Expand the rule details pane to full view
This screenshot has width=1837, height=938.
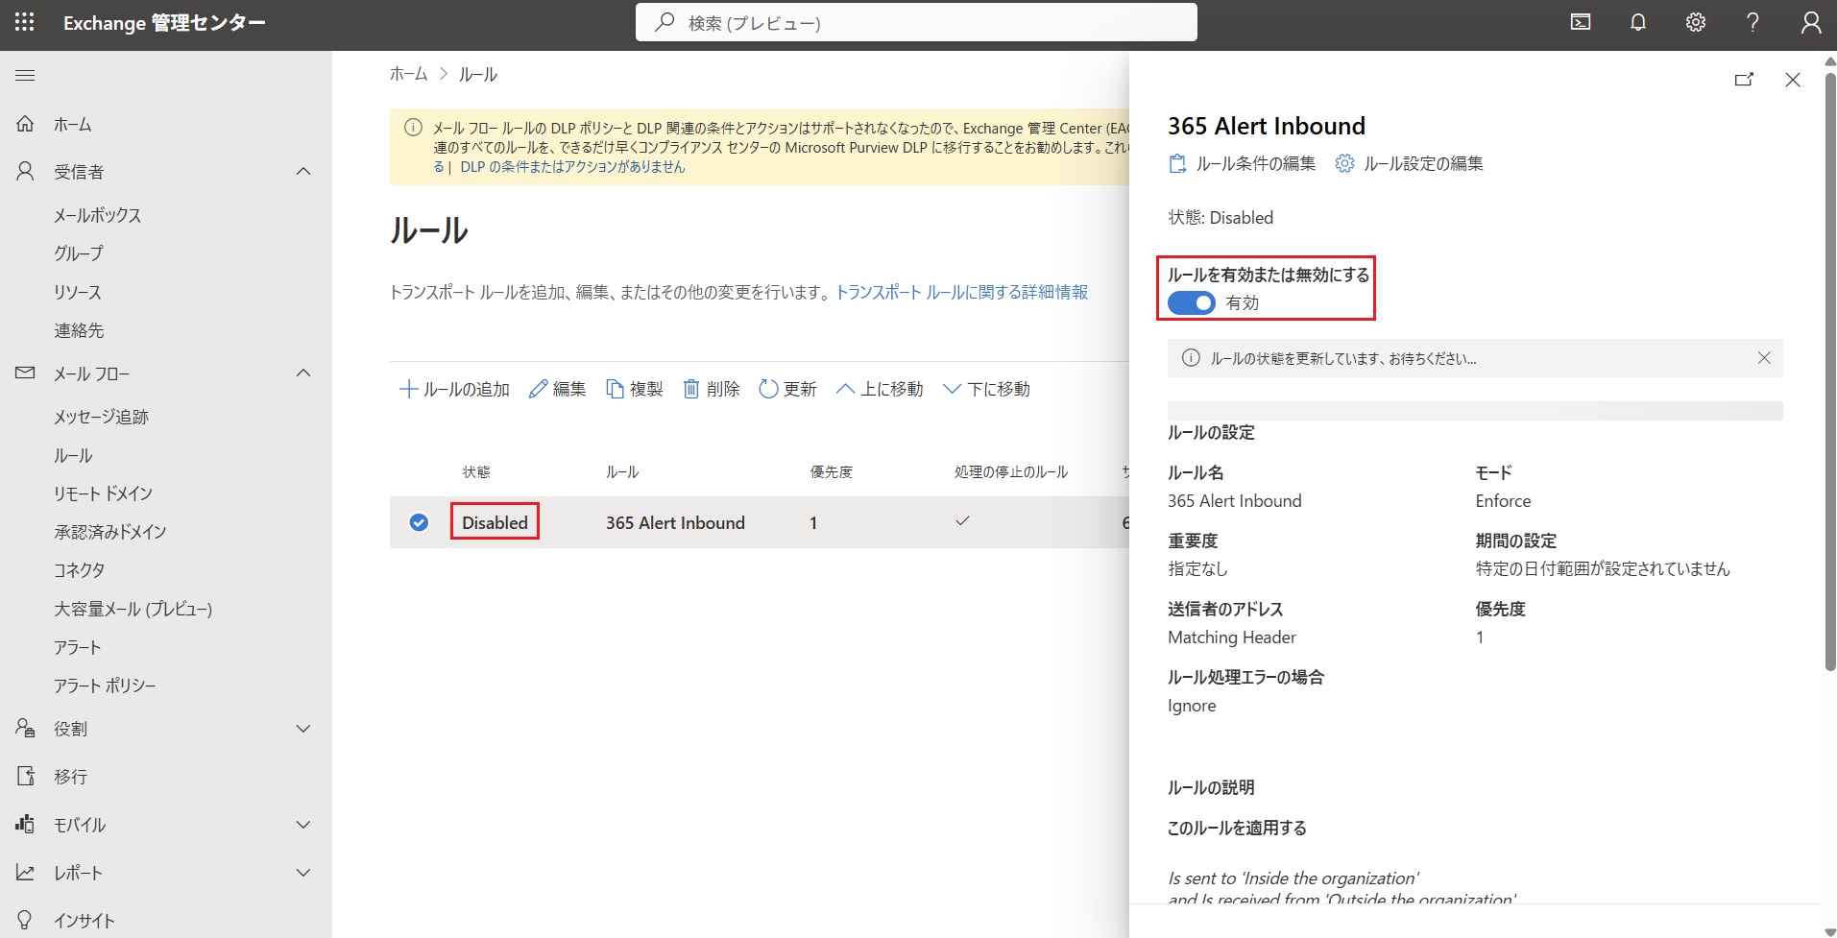click(x=1744, y=80)
